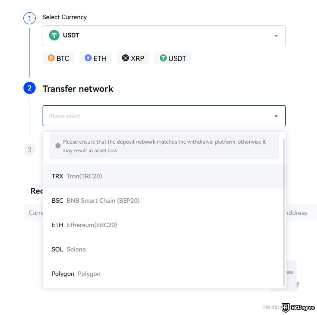Choose the SOL Solana network option
317x315 pixels.
163,249
